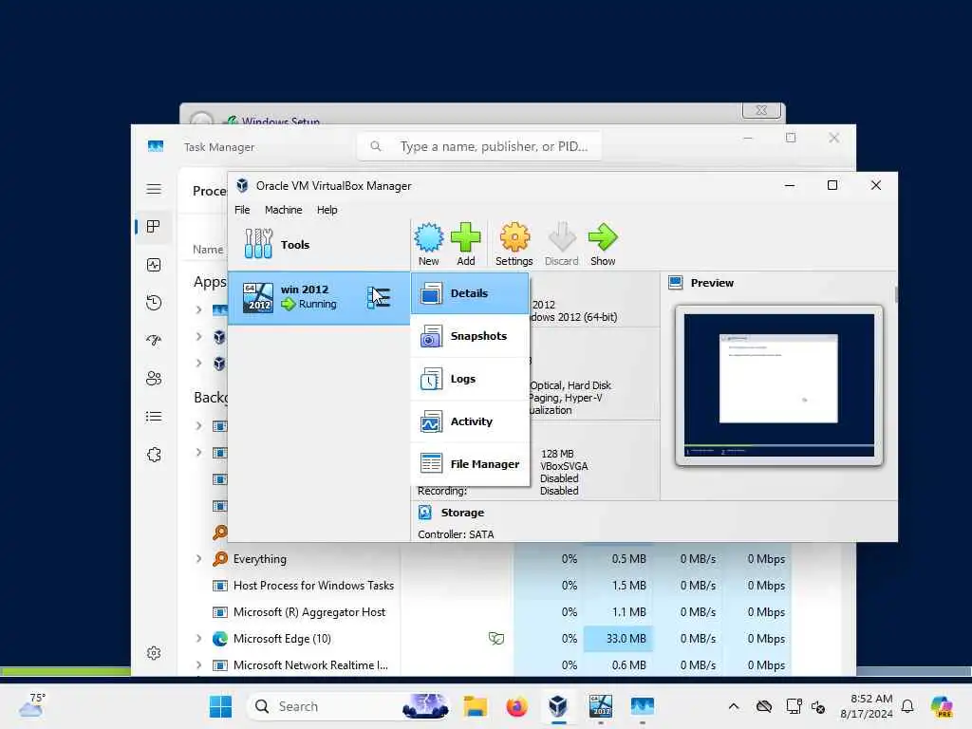Click the Show green arrow icon
Screen dimensions: 972x729
tap(603, 244)
